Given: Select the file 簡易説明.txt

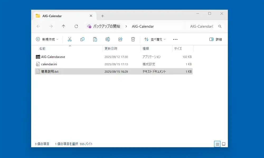Looking at the screenshot, I should tap(114, 72).
